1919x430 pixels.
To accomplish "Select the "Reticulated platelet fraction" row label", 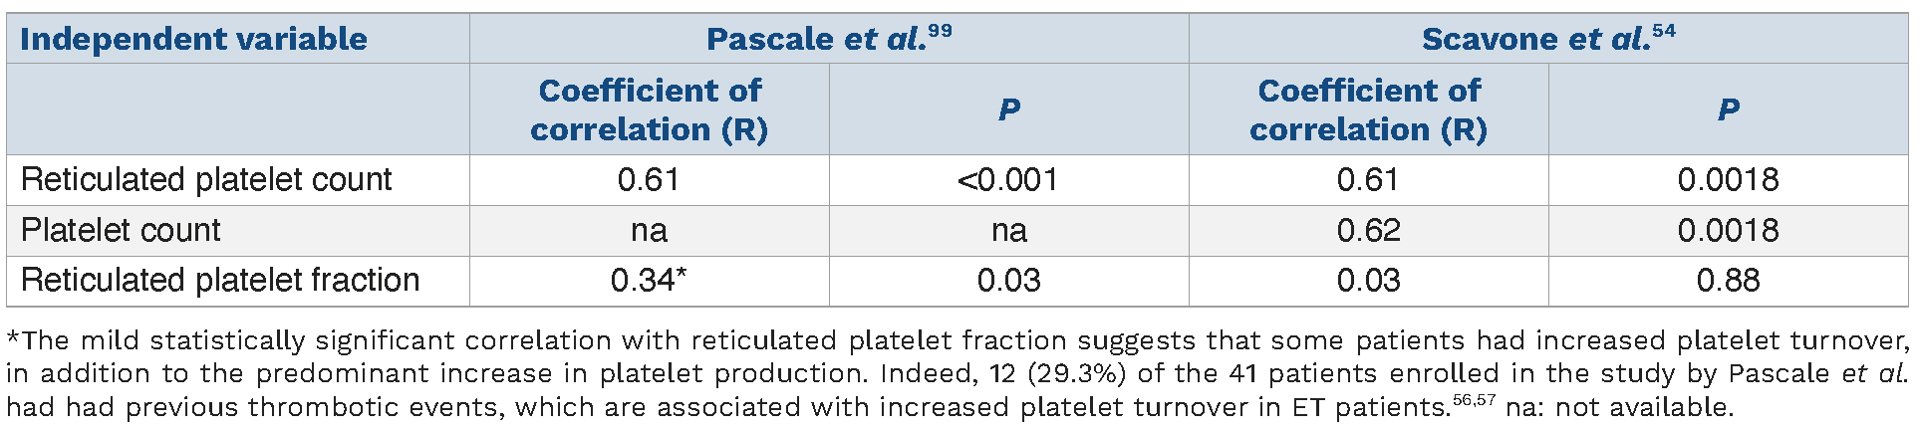I will 220,281.
